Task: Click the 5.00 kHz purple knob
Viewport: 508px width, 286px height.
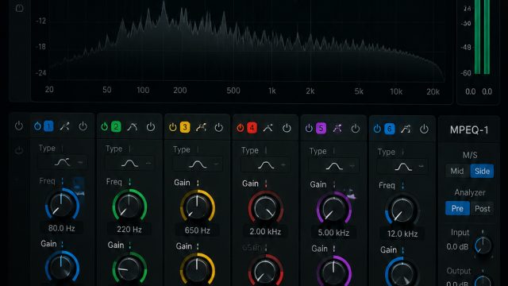Action: coord(333,209)
